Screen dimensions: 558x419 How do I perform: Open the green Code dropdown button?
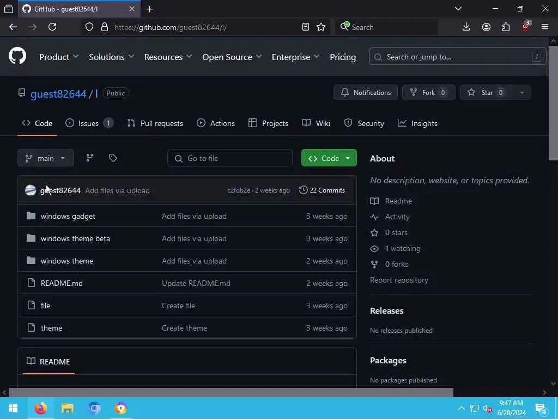[329, 158]
